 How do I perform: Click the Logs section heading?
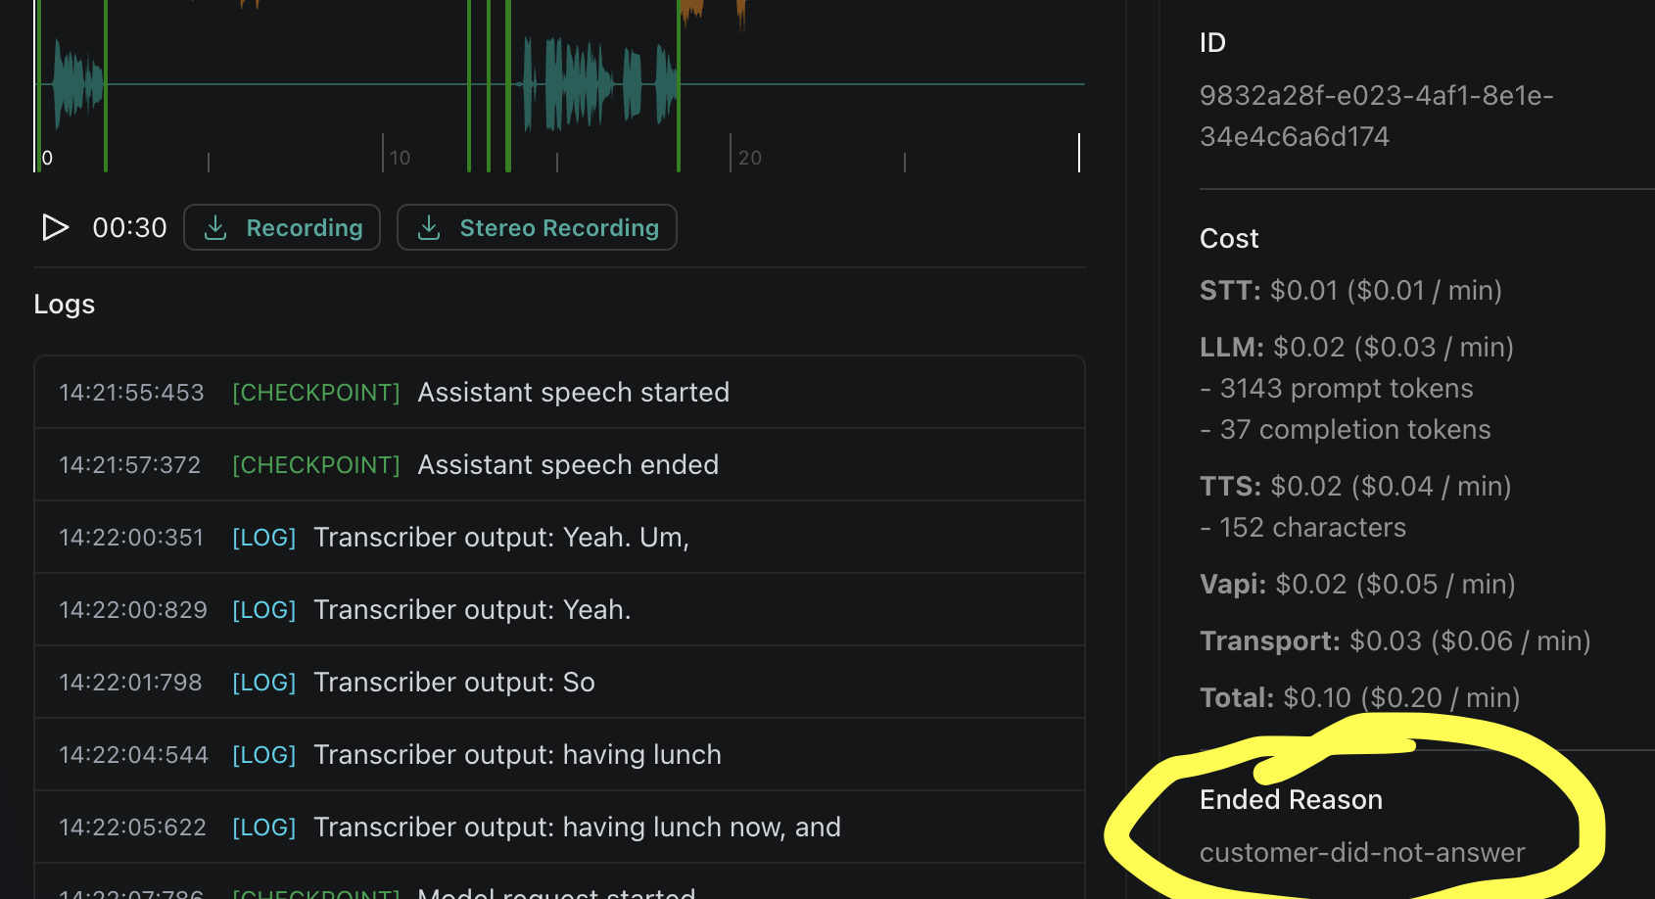65,304
